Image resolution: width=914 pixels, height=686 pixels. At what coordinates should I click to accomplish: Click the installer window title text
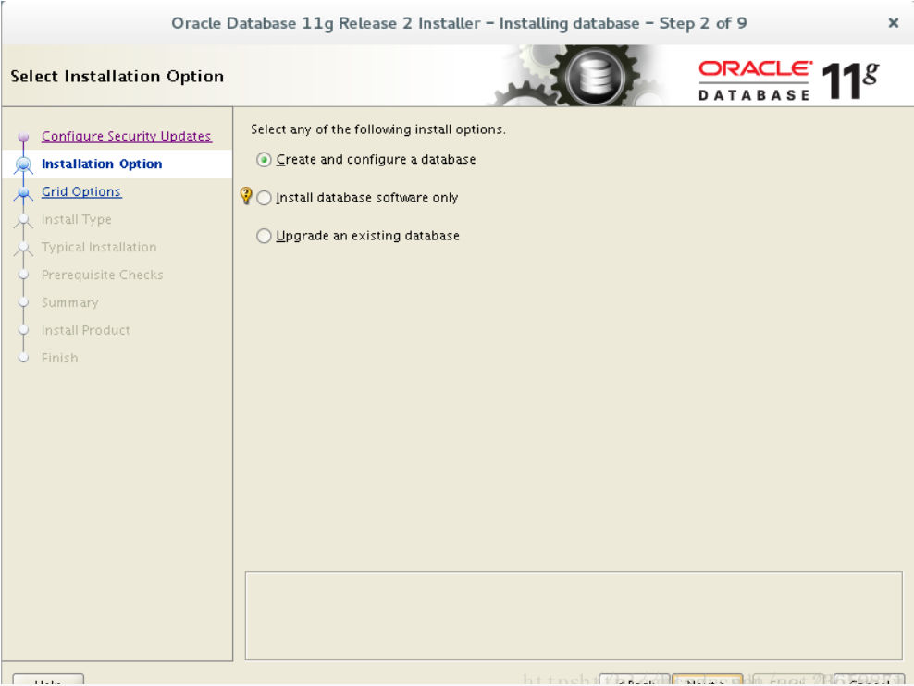point(459,23)
